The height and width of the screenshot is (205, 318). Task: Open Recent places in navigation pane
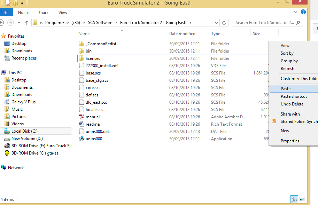click(x=24, y=58)
